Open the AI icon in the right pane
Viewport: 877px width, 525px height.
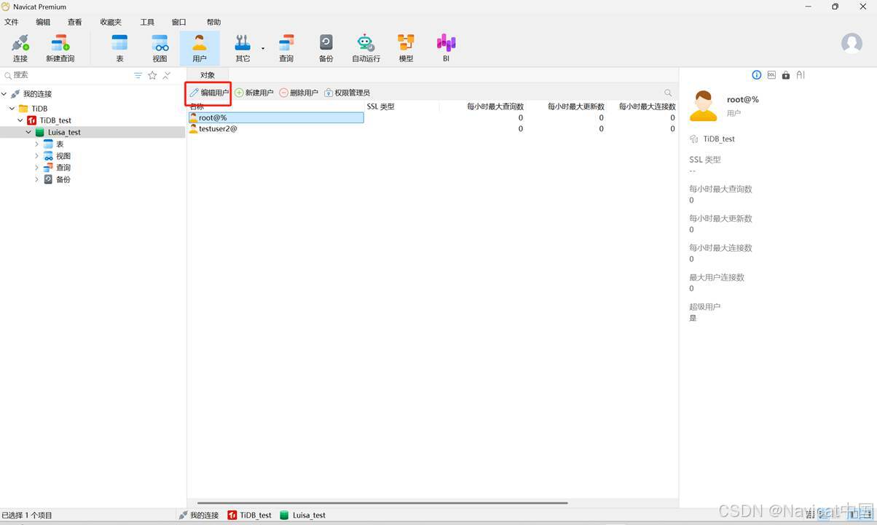click(x=801, y=75)
